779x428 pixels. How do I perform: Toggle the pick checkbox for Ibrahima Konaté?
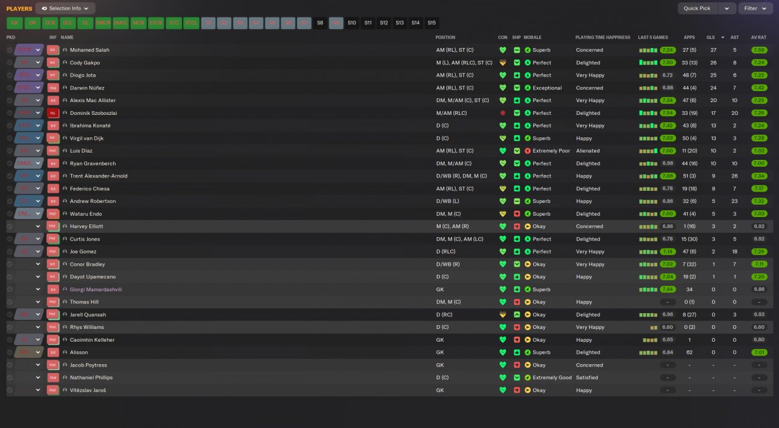10,126
